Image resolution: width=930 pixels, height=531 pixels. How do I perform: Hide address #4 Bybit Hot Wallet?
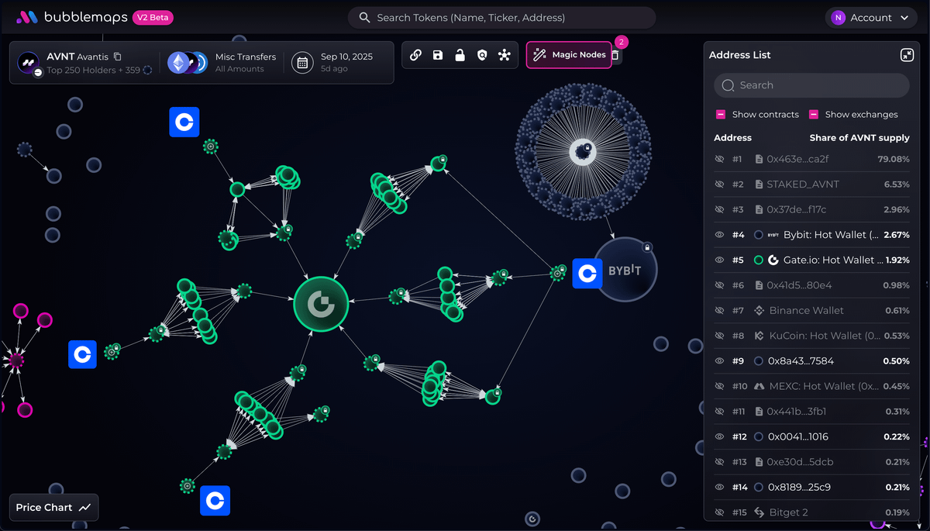coord(719,235)
